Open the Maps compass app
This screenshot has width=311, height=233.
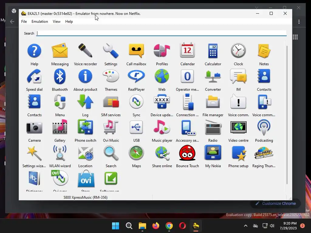(x=136, y=153)
